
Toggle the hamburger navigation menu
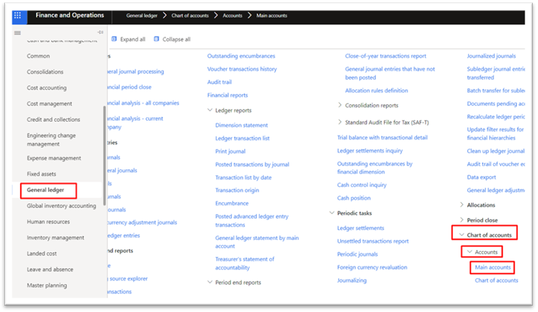17,33
